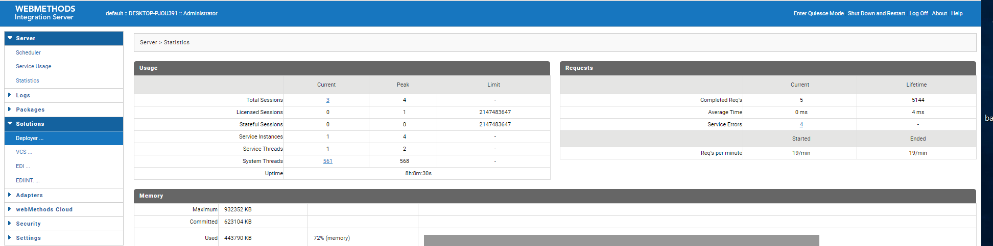
Task: Click the webMethods Cloud label
Action: pos(44,209)
